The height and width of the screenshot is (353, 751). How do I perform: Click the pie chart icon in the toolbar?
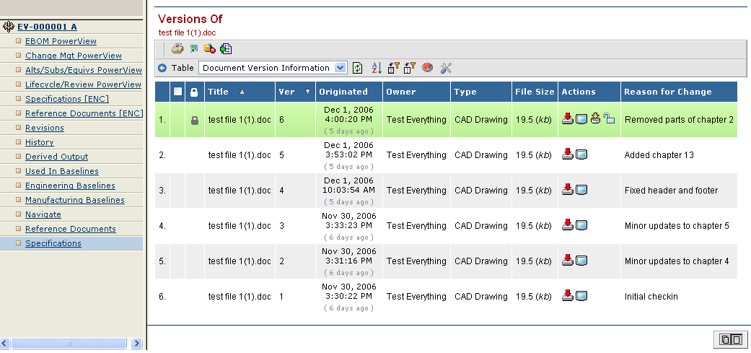point(427,68)
